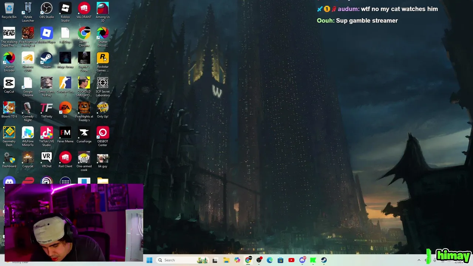Select Fever Meme desktop icon
The image size is (473, 266).
pos(65,134)
